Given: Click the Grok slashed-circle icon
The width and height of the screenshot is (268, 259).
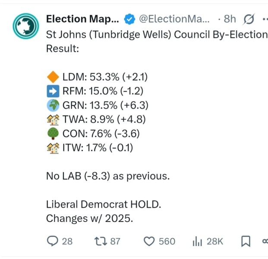Looking at the screenshot, I should [x=249, y=19].
